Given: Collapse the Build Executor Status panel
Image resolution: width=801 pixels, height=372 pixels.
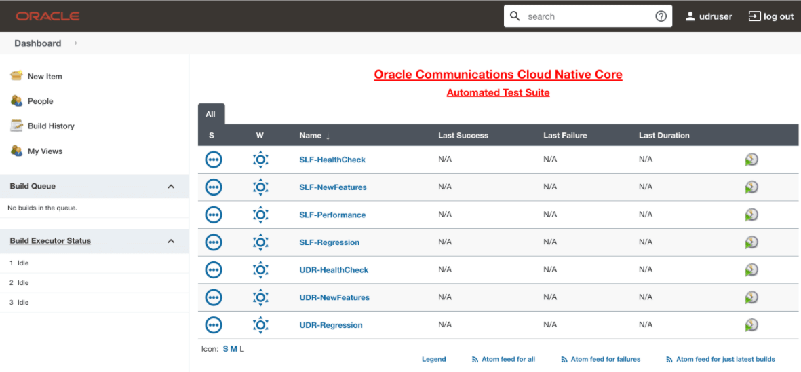Looking at the screenshot, I should tap(171, 241).
